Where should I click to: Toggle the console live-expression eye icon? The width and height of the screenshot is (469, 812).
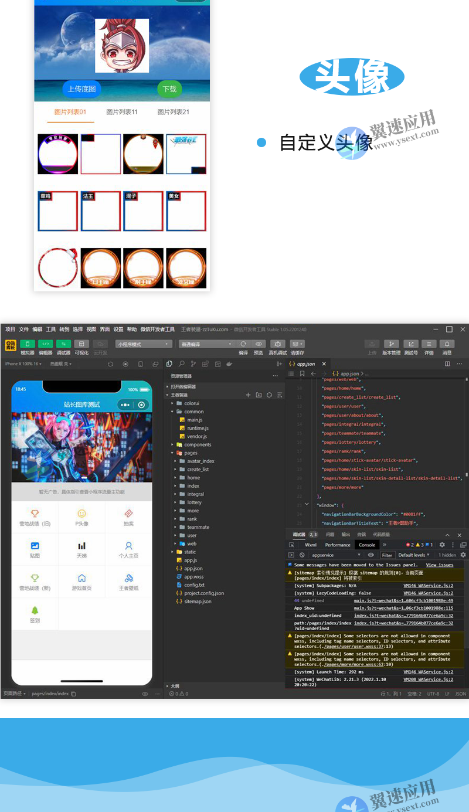[371, 555]
